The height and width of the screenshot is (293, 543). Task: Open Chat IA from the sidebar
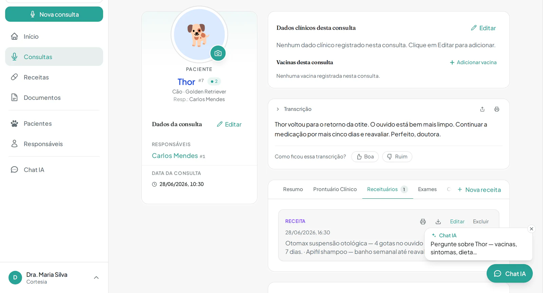54,170
